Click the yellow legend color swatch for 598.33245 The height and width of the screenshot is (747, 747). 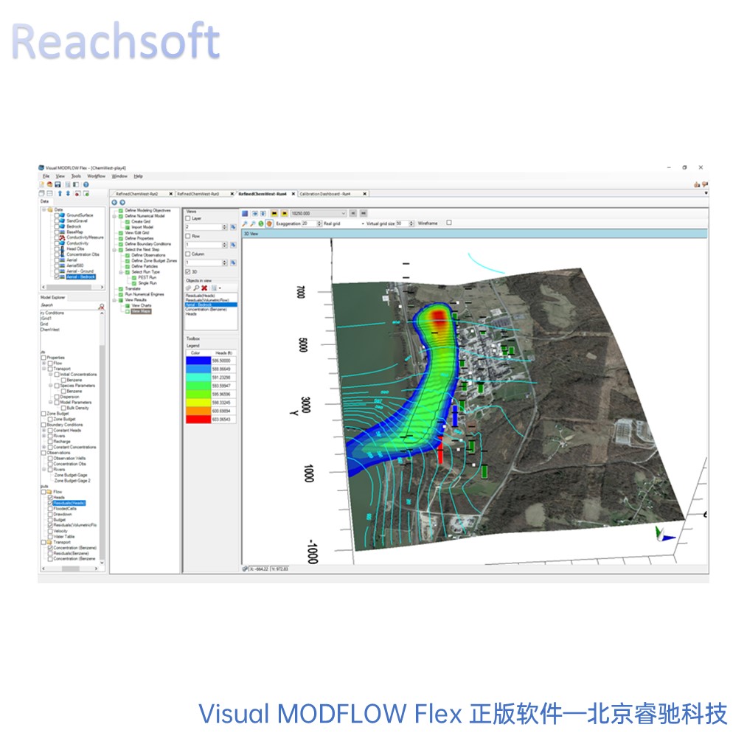click(x=198, y=403)
